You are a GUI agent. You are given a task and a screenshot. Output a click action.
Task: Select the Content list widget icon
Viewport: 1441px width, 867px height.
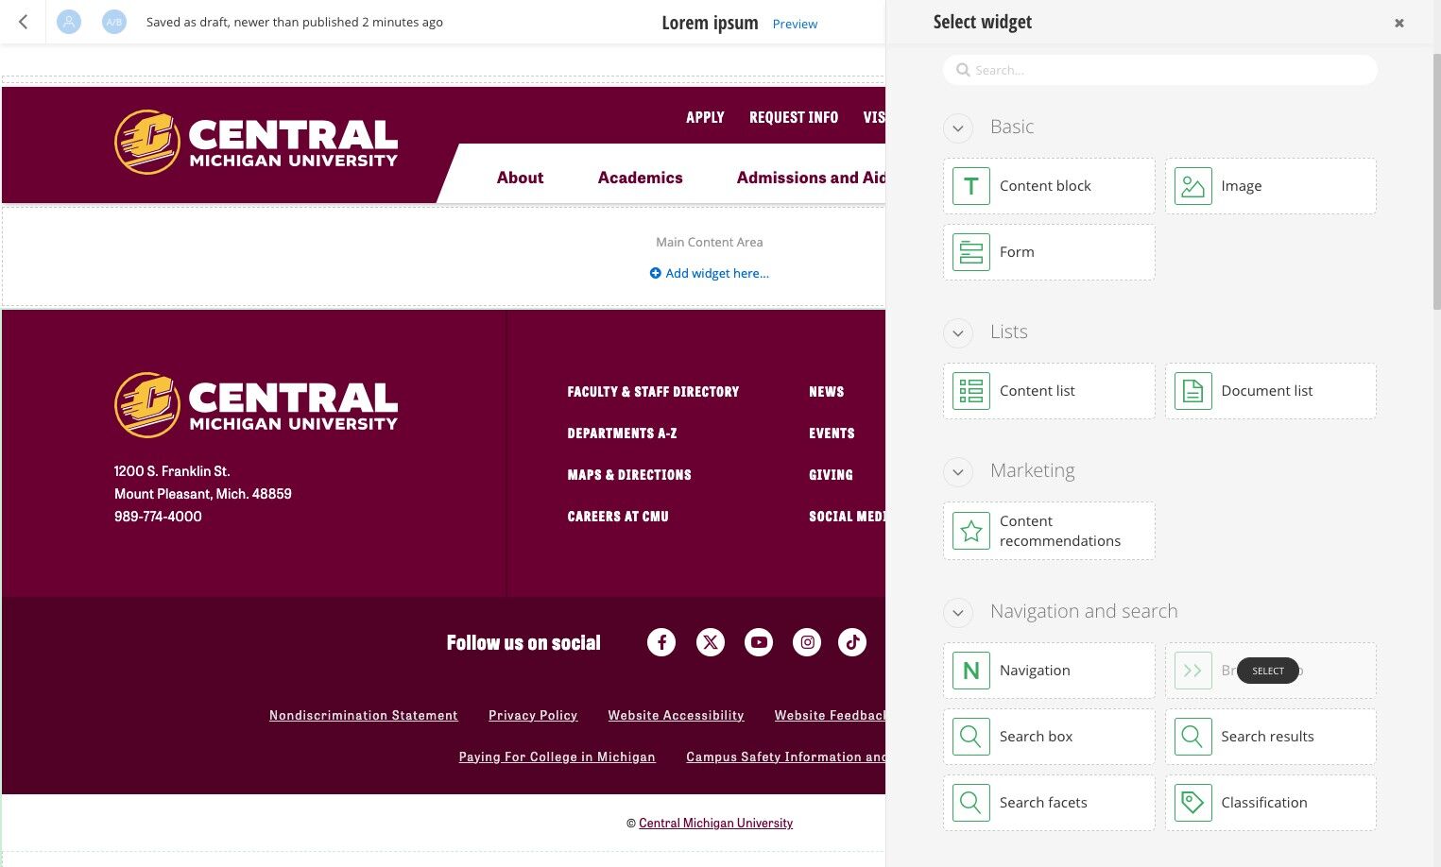tap(971, 391)
